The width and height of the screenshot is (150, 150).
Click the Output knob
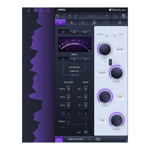[x=117, y=73]
